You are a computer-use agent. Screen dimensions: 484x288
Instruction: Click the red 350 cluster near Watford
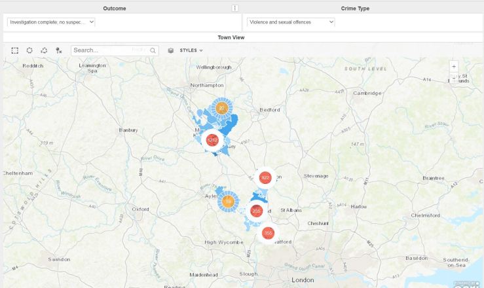(x=267, y=233)
